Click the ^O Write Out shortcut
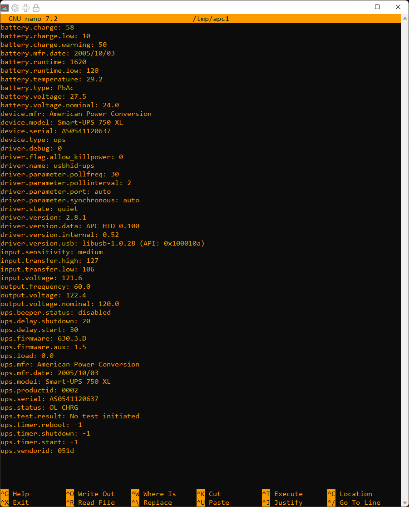The image size is (409, 507). [90, 494]
